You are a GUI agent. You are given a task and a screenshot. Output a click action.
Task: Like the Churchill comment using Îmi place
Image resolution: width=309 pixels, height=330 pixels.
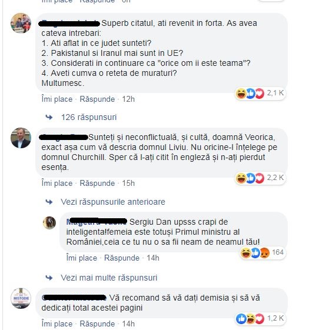click(57, 184)
